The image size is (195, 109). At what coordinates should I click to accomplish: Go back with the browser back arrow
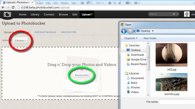(3, 7)
